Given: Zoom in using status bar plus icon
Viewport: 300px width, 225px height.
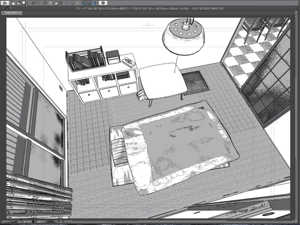Looking at the screenshot, I should pyautogui.click(x=29, y=222).
